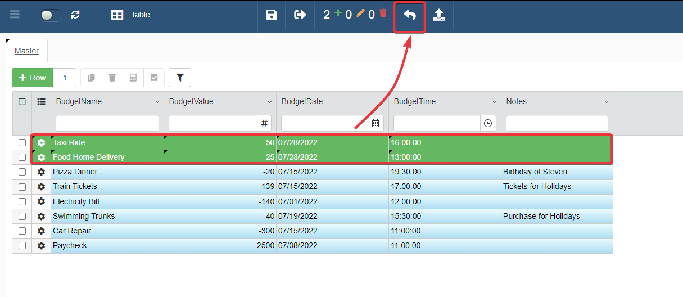Screen dimensions: 683x297
Task: Expand the Notes column dropdown arrow
Action: pyautogui.click(x=607, y=102)
